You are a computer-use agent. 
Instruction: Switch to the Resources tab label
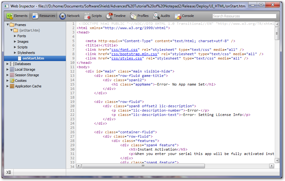[47, 16]
